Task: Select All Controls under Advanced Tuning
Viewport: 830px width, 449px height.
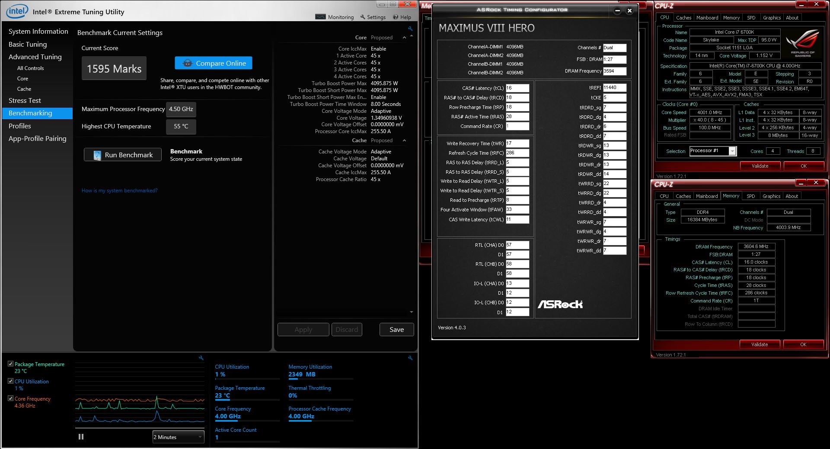Action: point(30,68)
